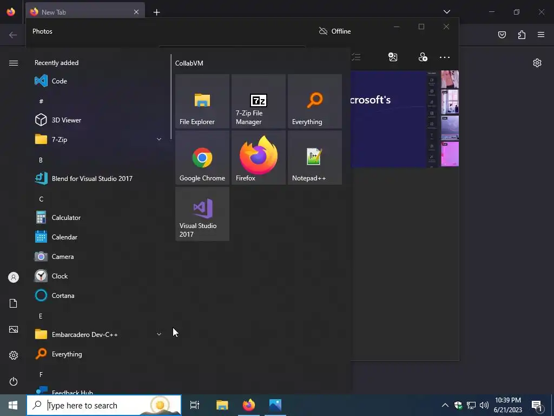The height and width of the screenshot is (416, 554).
Task: Open Firefox list all tabs dropdown
Action: click(x=447, y=12)
